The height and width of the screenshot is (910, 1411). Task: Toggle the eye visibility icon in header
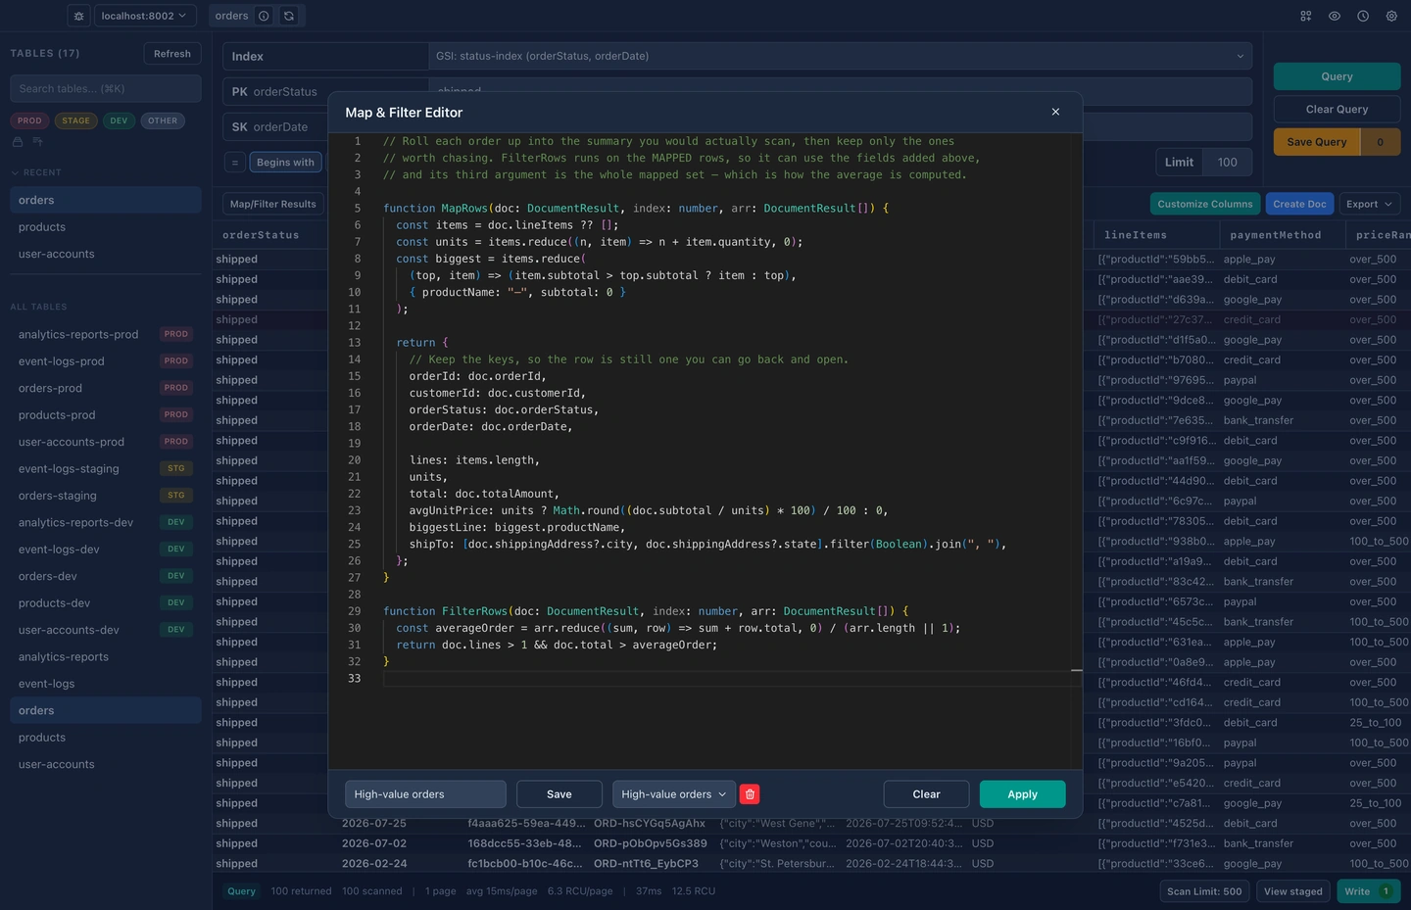[1335, 16]
